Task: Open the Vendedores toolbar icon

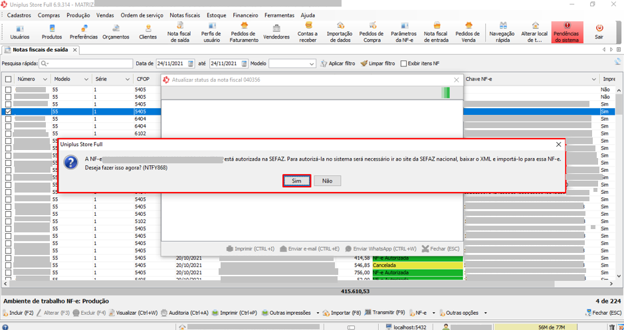Action: point(276,33)
